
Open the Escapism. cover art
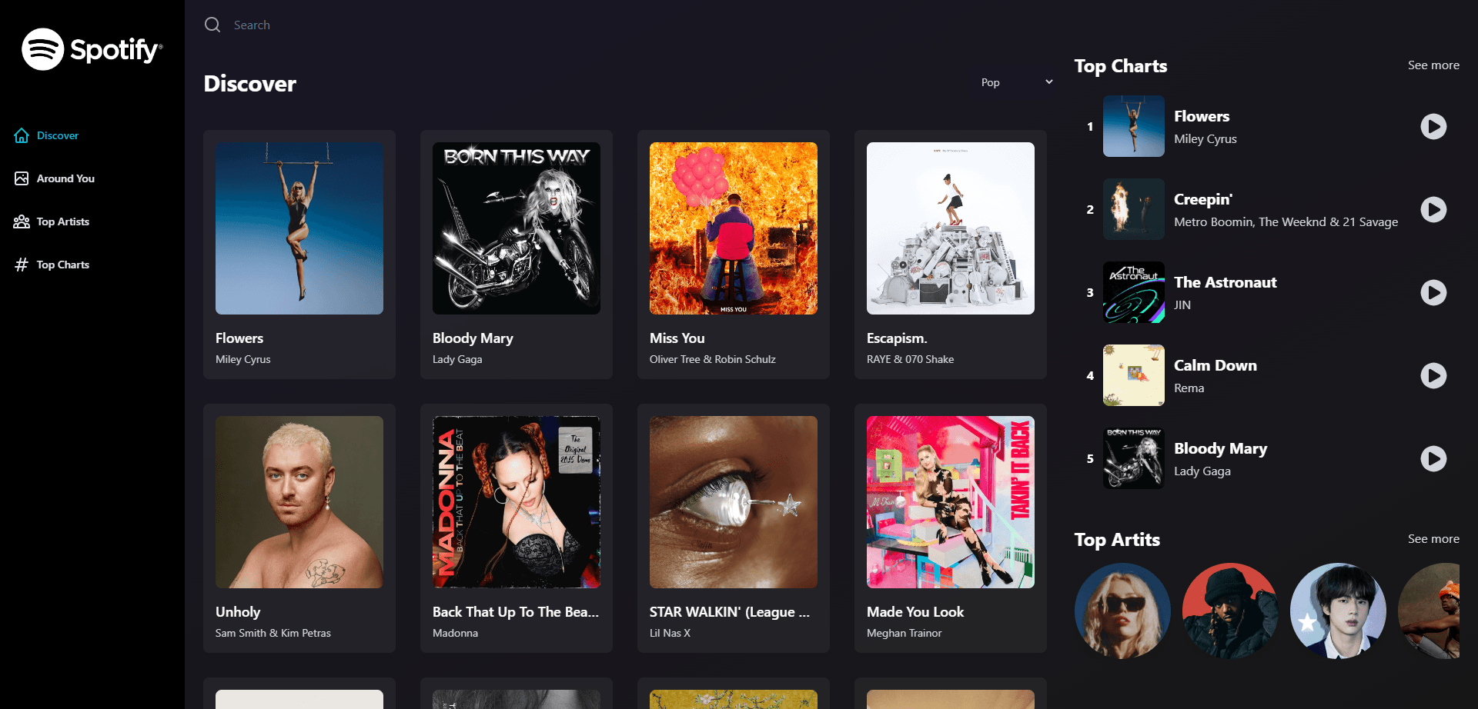click(x=951, y=228)
